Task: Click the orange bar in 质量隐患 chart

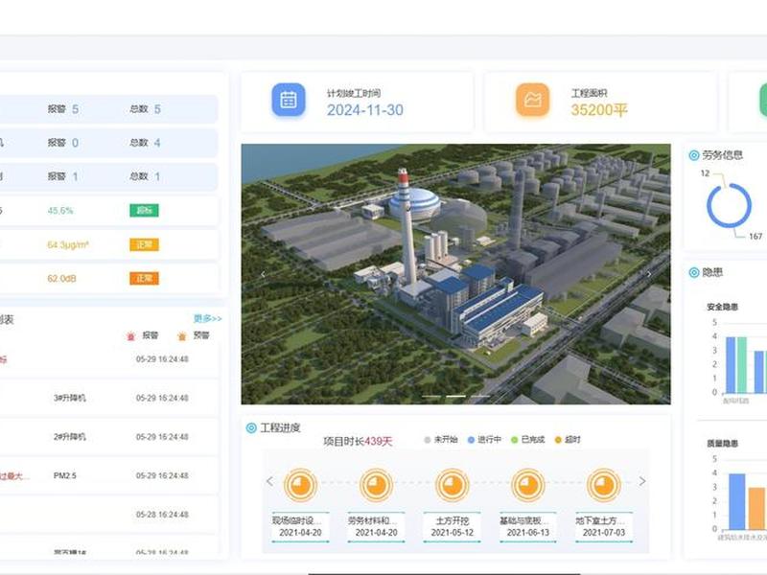Action: 756,509
